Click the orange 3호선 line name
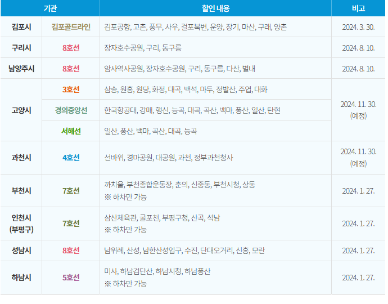 pyautogui.click(x=71, y=89)
